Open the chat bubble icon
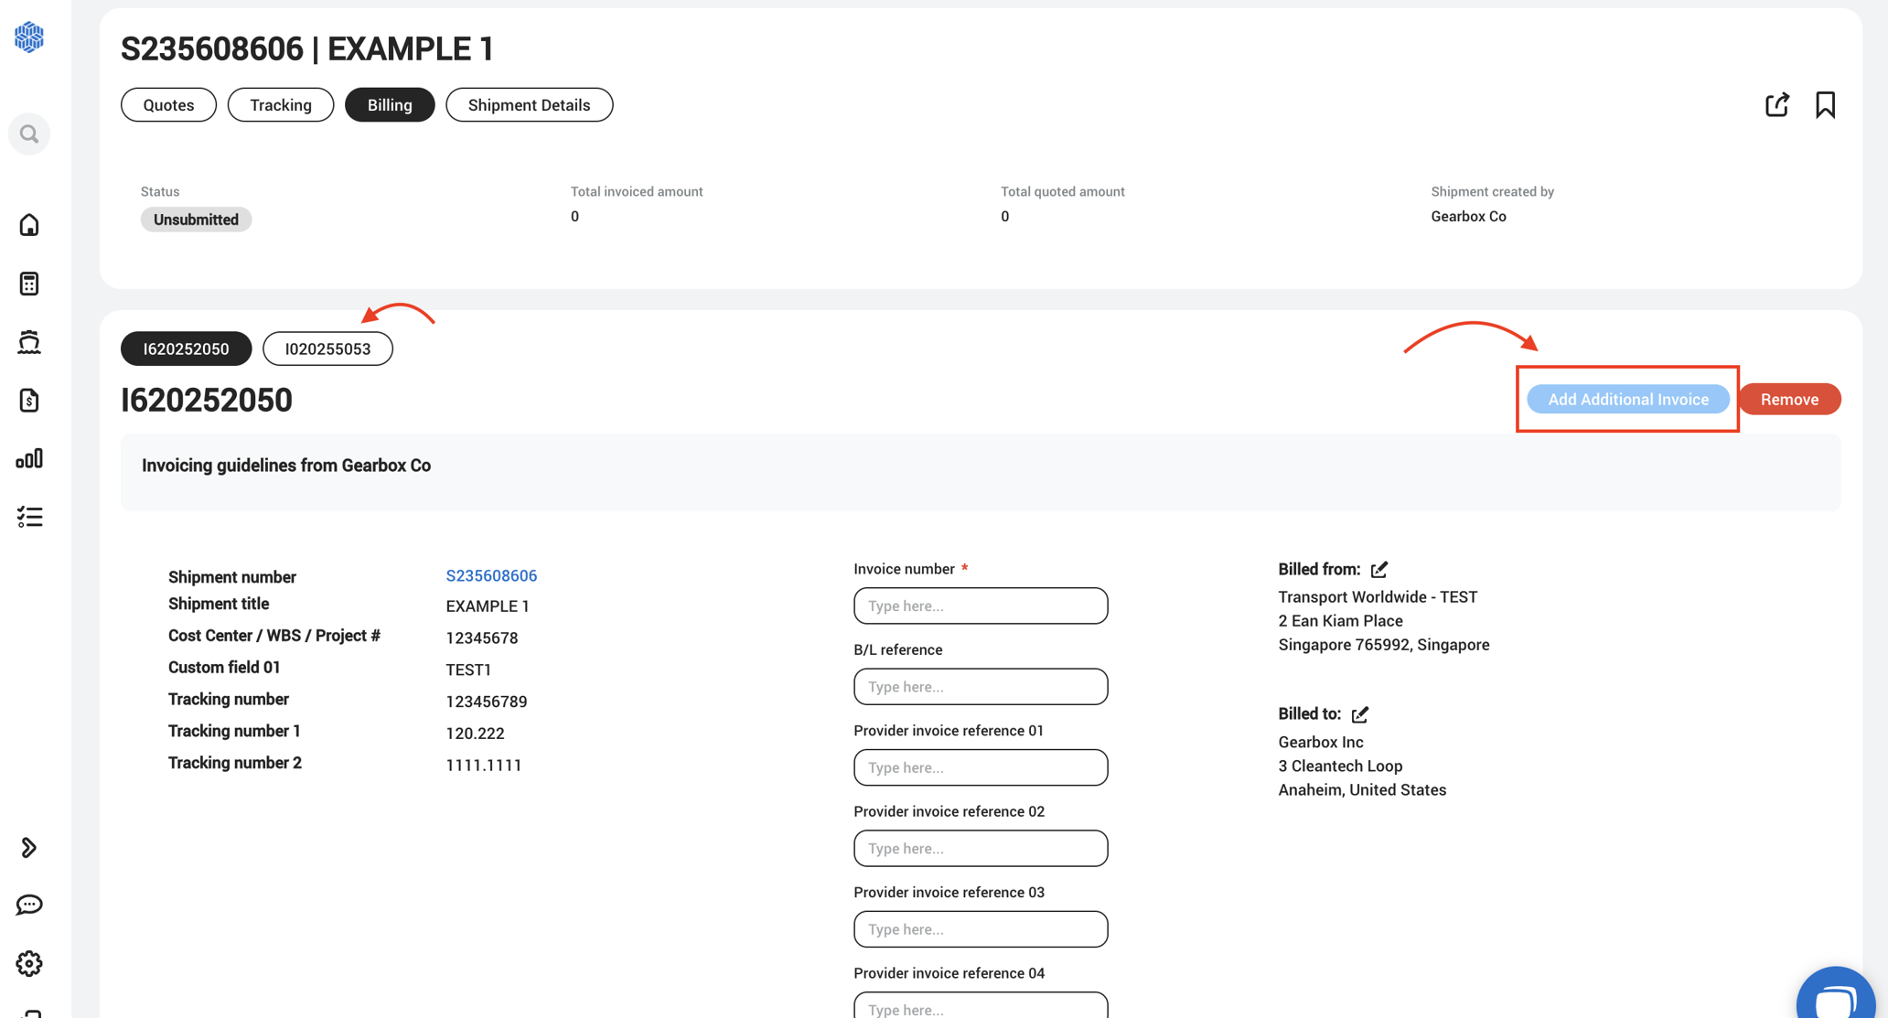Image resolution: width=1888 pixels, height=1018 pixels. (29, 905)
